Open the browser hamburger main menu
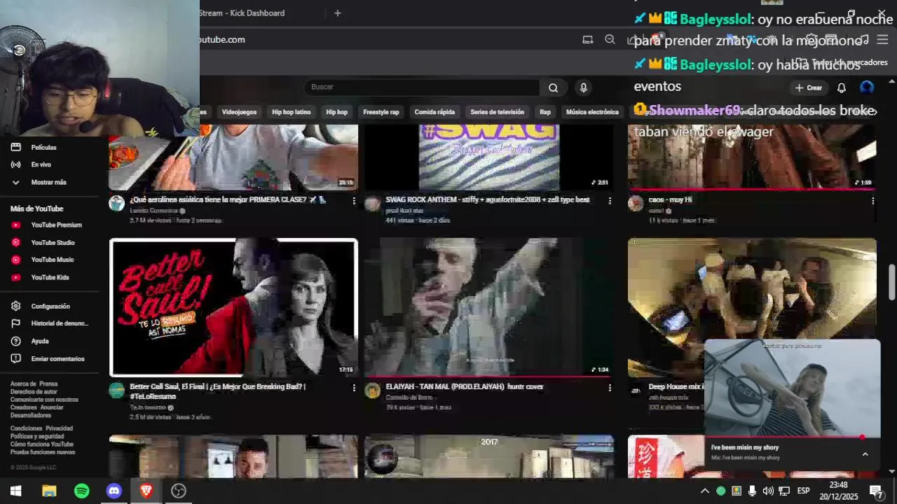This screenshot has height=504, width=897. coord(882,40)
